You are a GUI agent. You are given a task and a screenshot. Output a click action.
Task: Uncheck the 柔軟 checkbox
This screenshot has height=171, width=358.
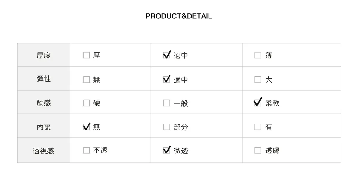[258, 103]
